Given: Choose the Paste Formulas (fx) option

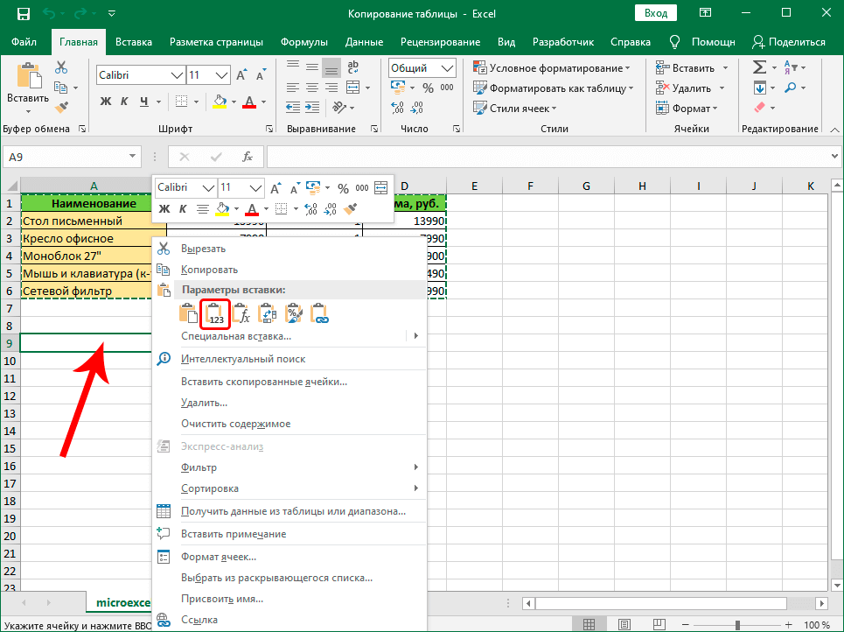Looking at the screenshot, I should pos(242,314).
